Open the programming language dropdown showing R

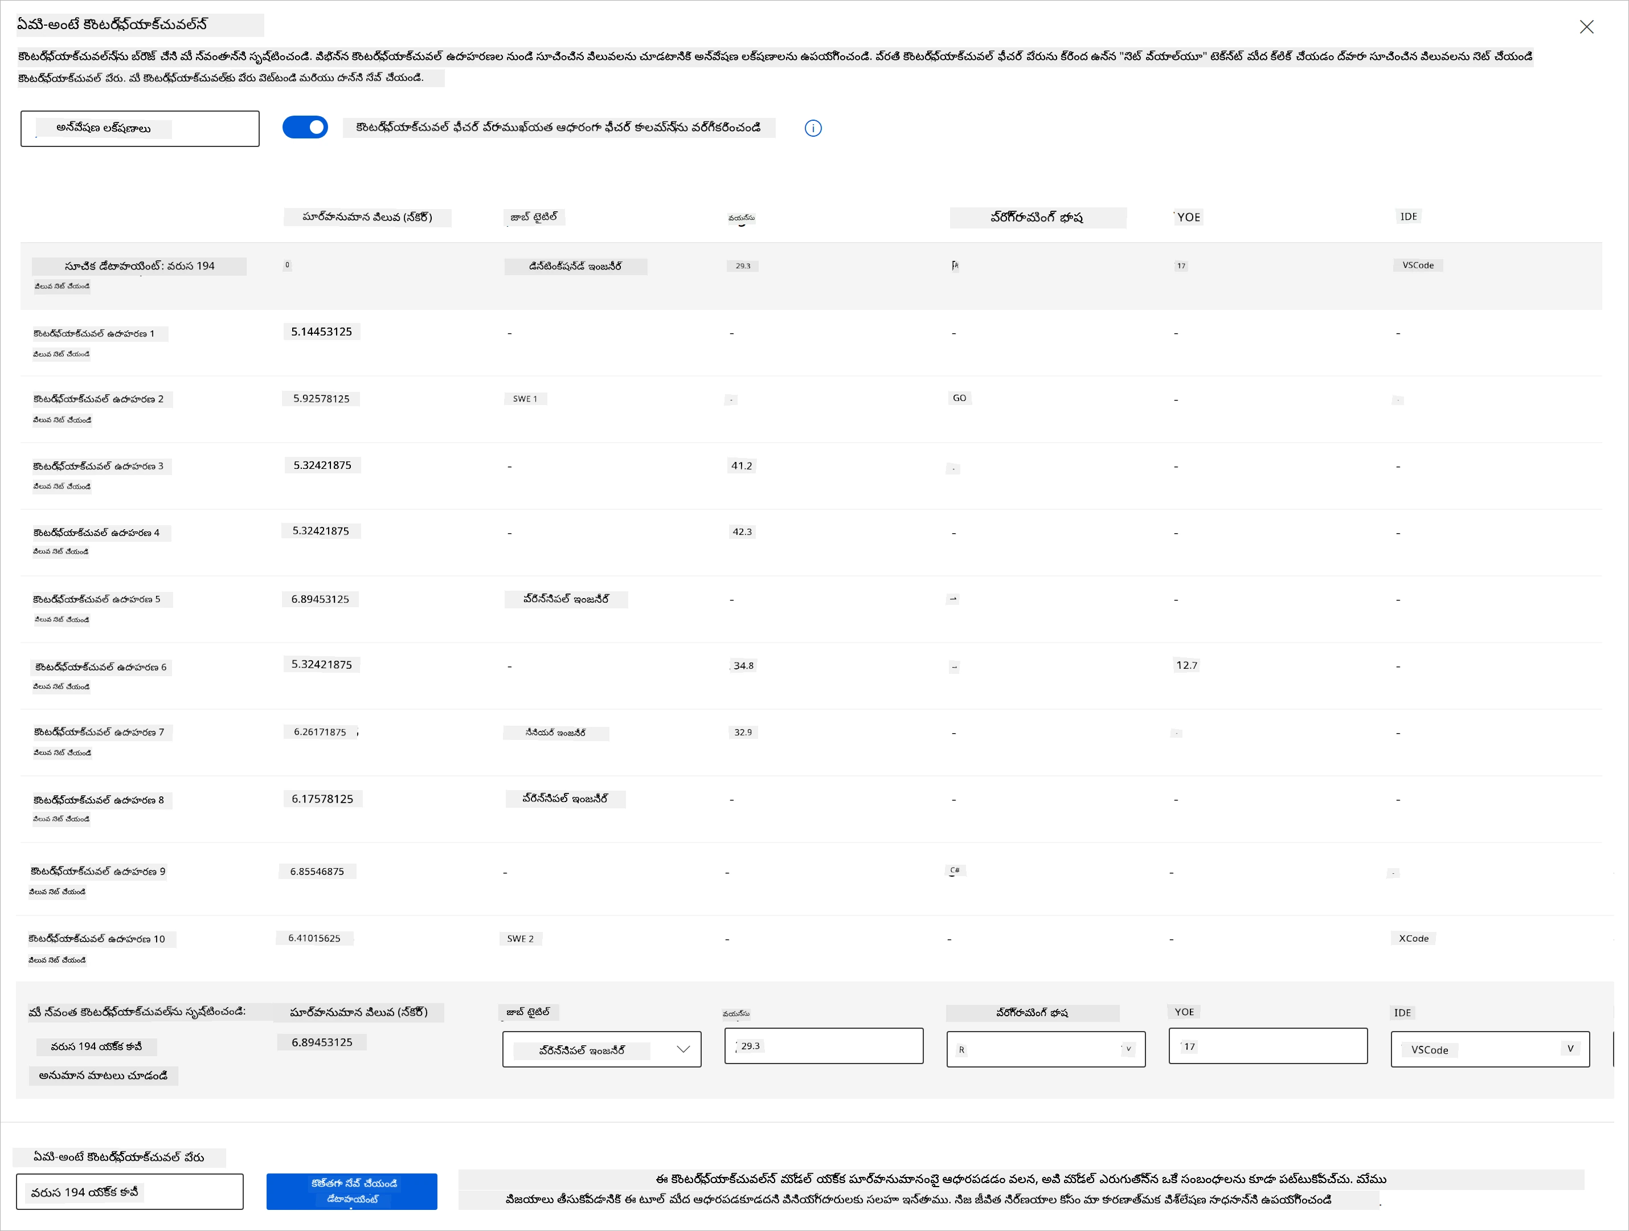pyautogui.click(x=1046, y=1050)
